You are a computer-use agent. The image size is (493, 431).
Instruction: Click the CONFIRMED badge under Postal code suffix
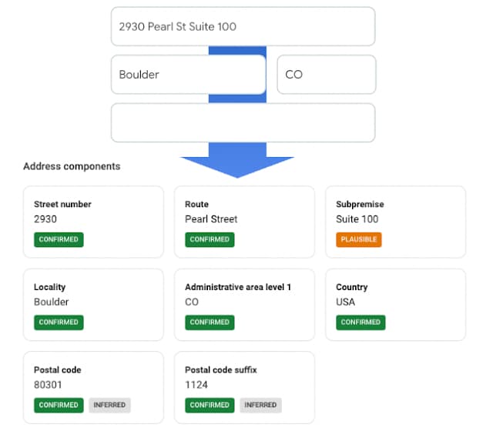pos(210,406)
